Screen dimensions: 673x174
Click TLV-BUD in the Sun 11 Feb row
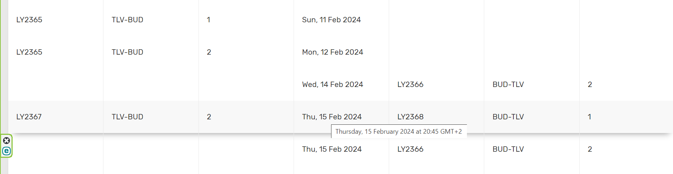click(127, 20)
